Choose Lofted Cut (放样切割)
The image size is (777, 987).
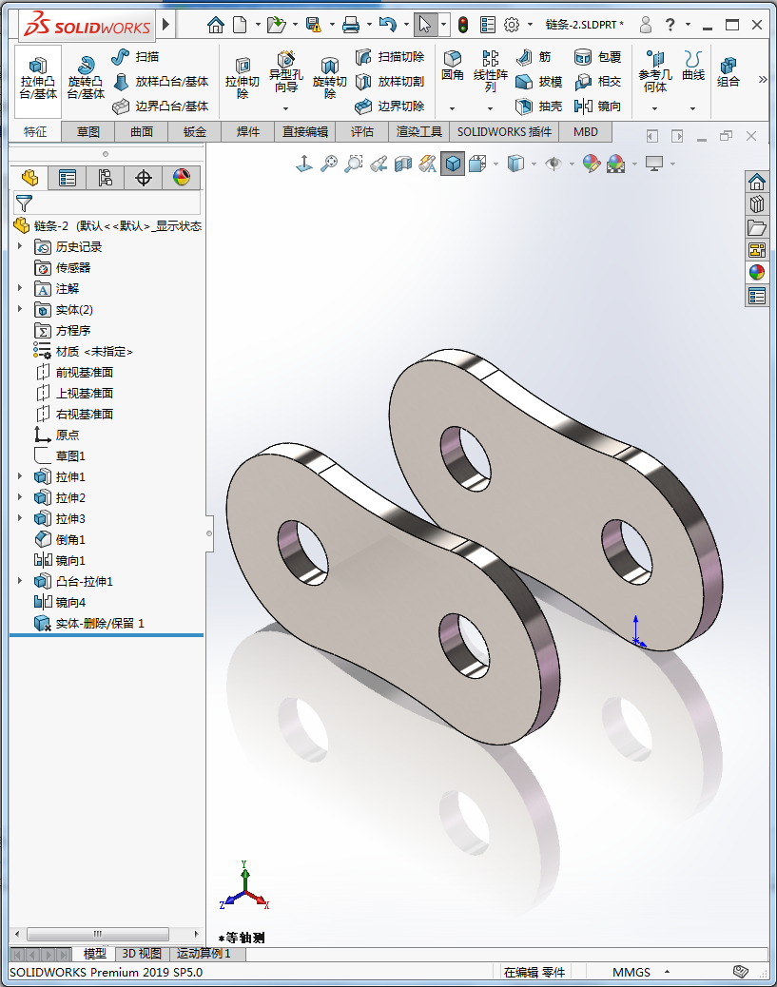pyautogui.click(x=390, y=81)
